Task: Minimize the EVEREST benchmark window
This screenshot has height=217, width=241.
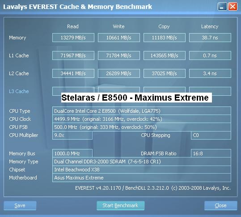Action: pos(222,7)
